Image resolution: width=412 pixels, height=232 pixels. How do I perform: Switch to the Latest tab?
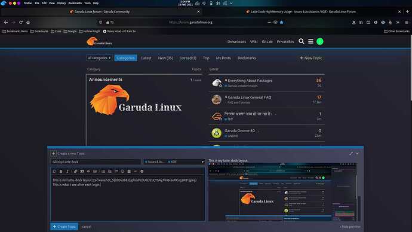tap(146, 58)
